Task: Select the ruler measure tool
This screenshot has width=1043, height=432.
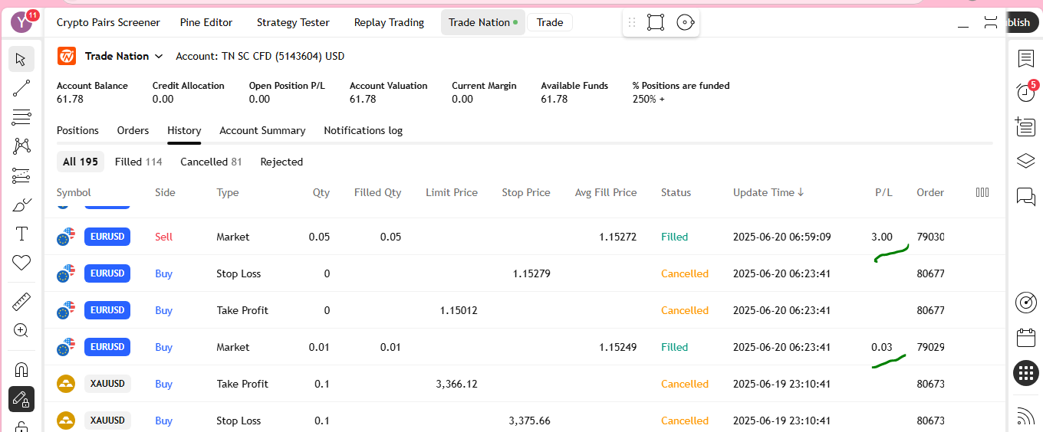Action: coord(21,302)
